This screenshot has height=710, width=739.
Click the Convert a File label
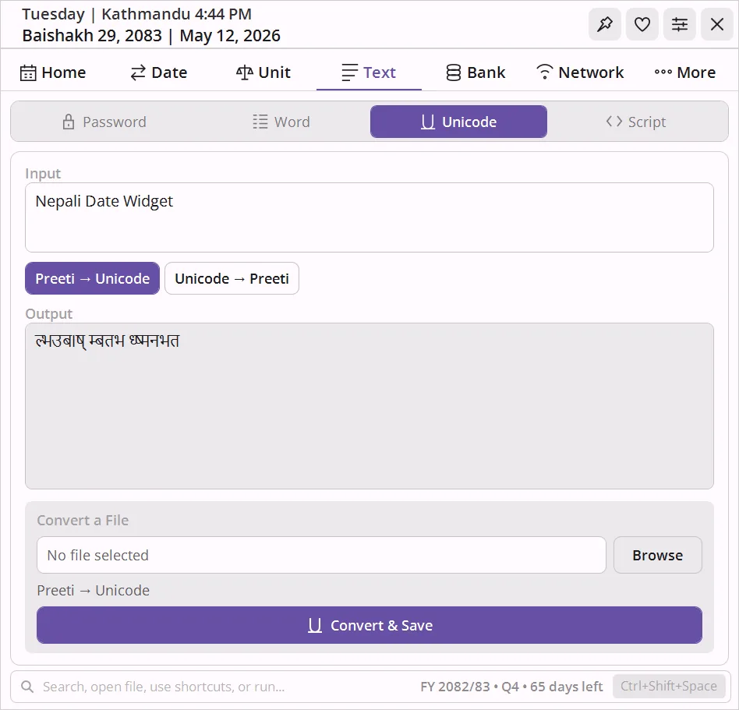83,520
